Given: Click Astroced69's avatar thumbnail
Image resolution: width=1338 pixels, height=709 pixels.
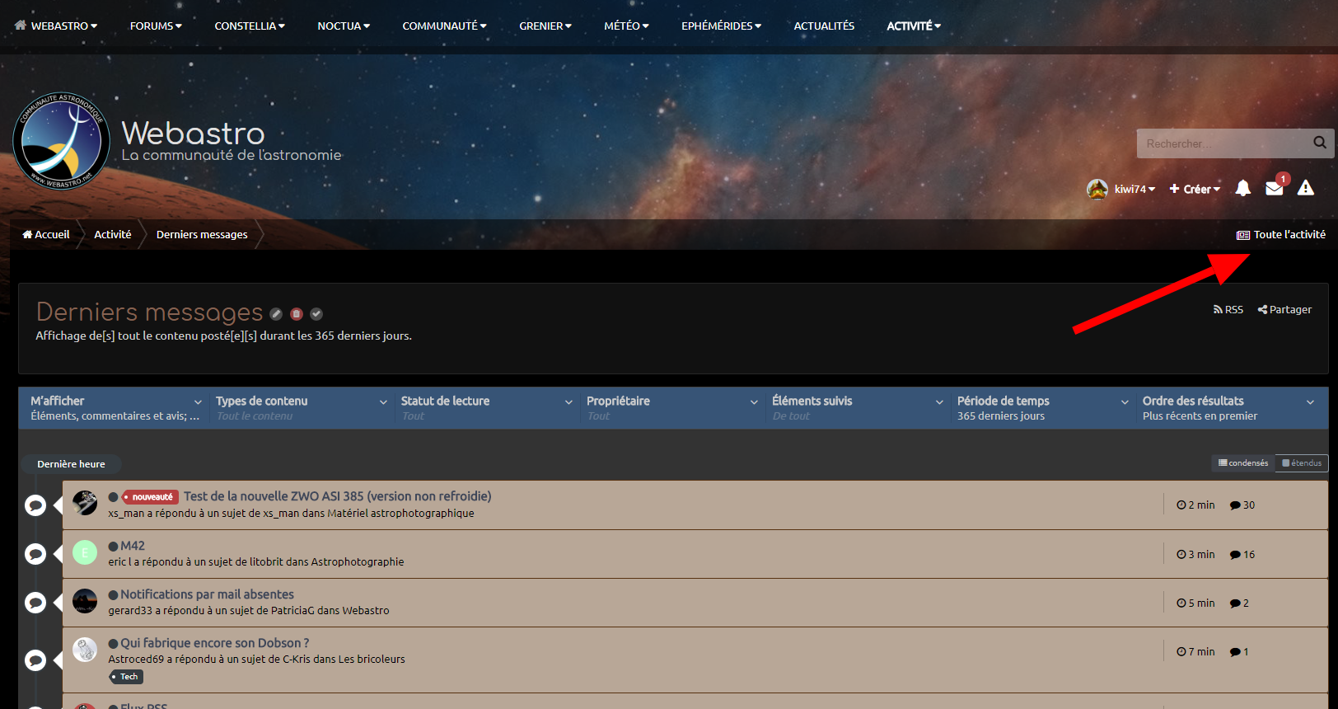Looking at the screenshot, I should (x=85, y=650).
